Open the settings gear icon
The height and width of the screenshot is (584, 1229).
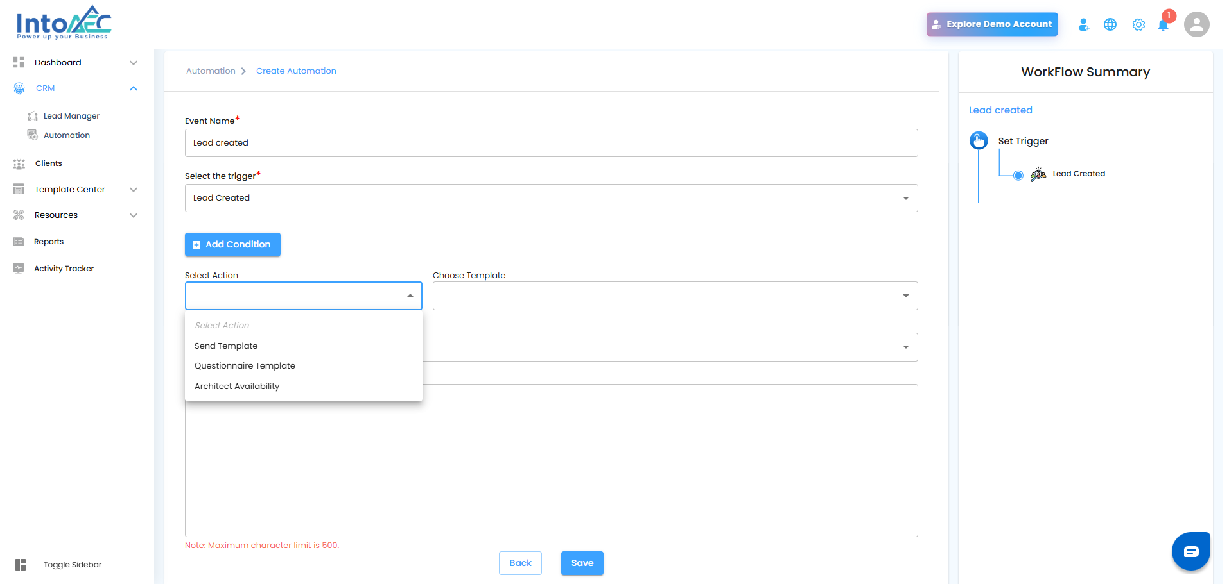pyautogui.click(x=1138, y=24)
